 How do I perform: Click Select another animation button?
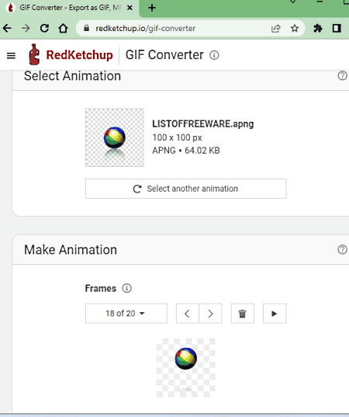point(186,189)
